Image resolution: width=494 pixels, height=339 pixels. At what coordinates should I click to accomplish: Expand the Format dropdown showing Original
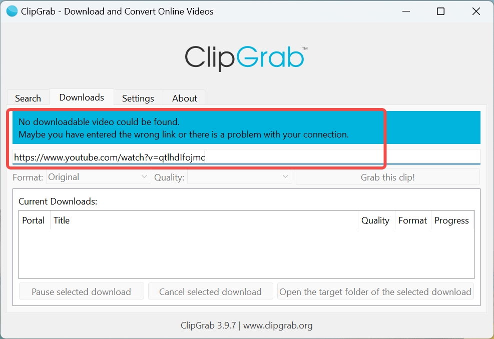[98, 177]
